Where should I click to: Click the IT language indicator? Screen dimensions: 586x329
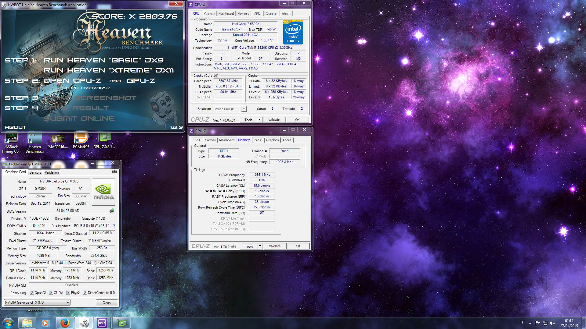(522, 322)
